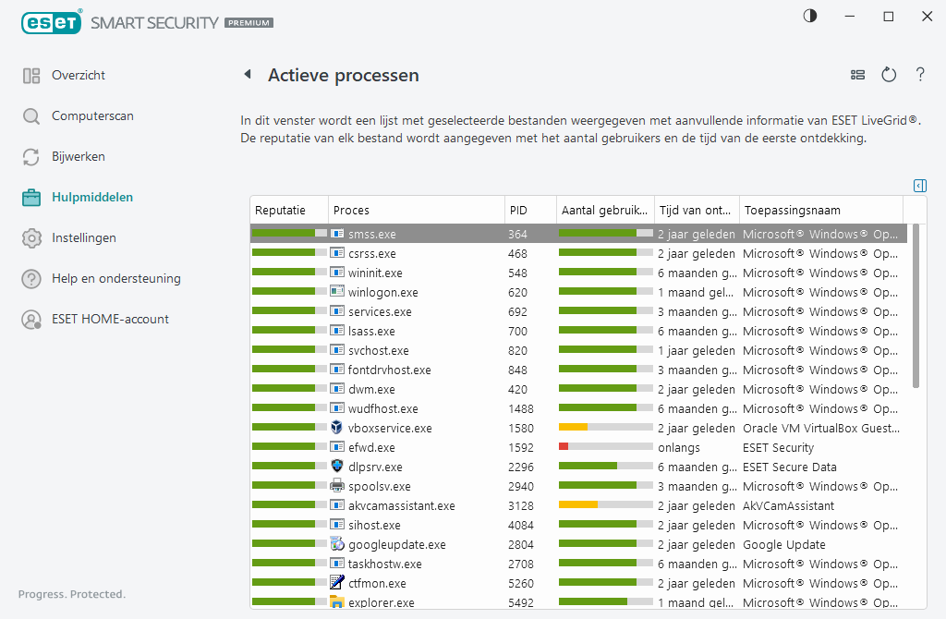Image resolution: width=946 pixels, height=619 pixels.
Task: Click the yellow user-count bar for akvcamassistant.exe
Action: [578, 505]
